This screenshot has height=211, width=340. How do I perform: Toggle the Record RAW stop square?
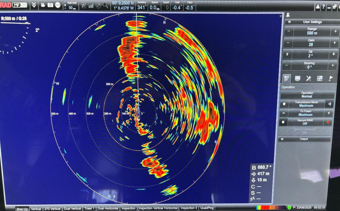[x=283, y=122]
